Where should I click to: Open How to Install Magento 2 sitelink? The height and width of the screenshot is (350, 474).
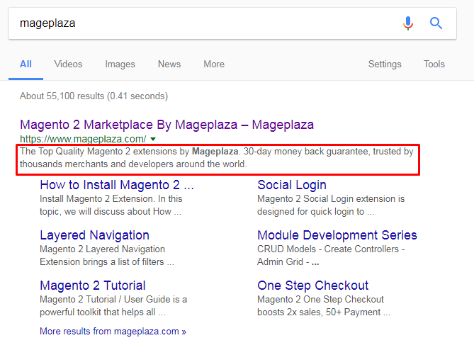(117, 185)
